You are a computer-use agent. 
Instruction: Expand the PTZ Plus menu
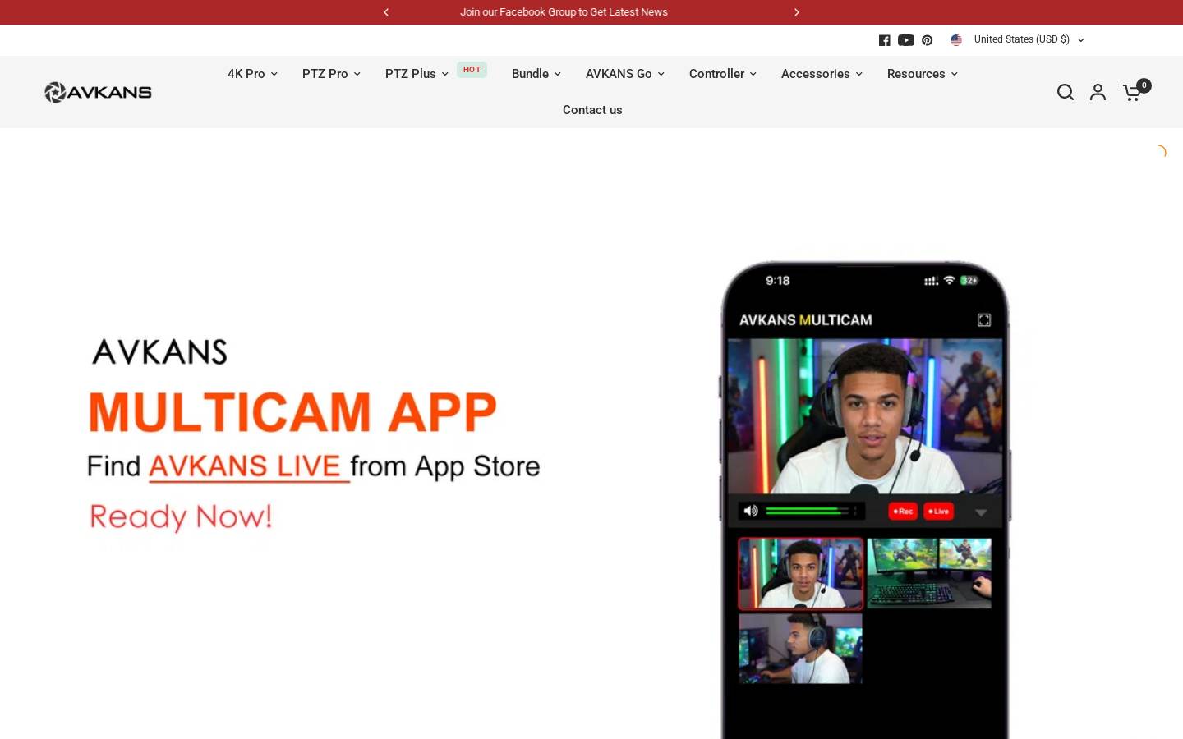(x=417, y=74)
